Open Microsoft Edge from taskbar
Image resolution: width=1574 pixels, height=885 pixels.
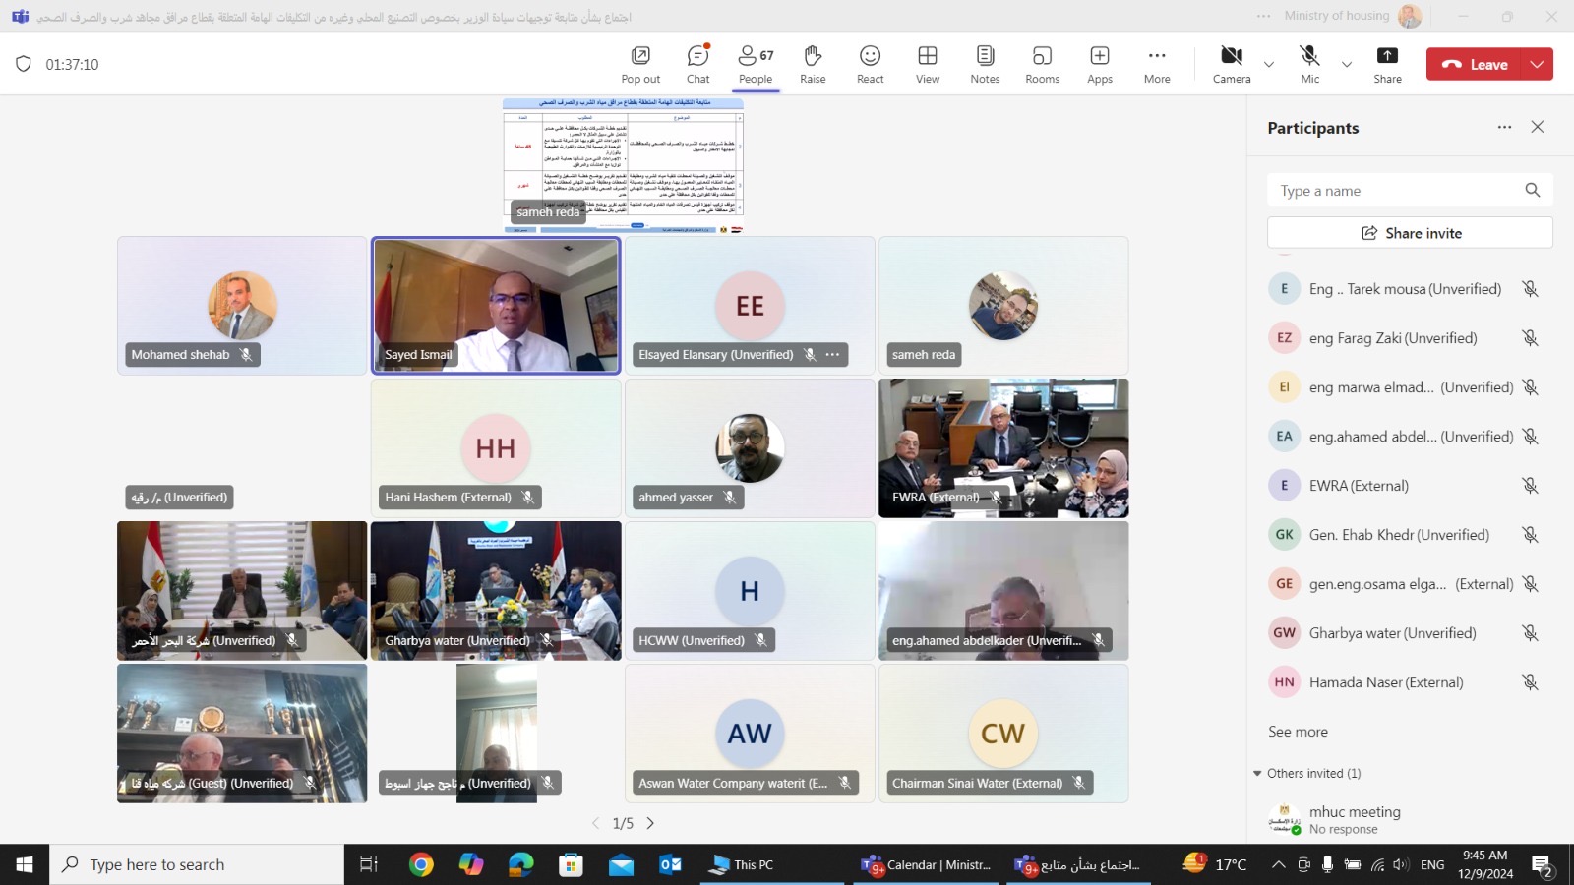[x=521, y=864]
